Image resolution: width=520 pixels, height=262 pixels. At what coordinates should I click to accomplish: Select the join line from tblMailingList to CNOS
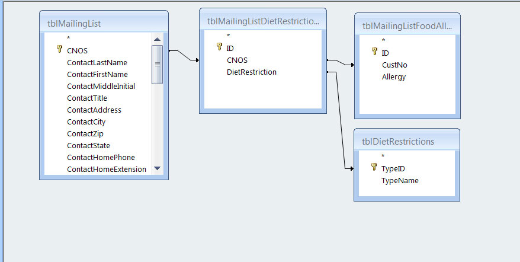pos(184,56)
